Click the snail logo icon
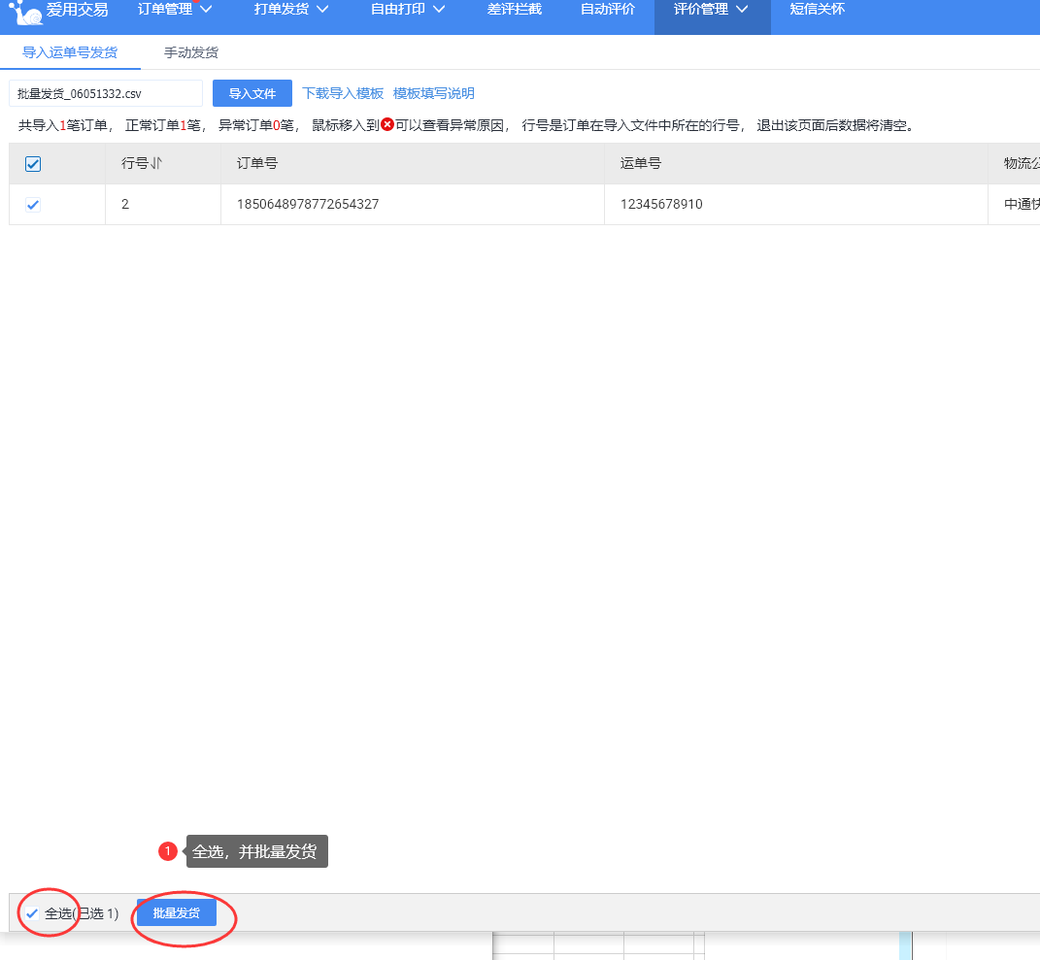The width and height of the screenshot is (1040, 960). pyautogui.click(x=25, y=13)
